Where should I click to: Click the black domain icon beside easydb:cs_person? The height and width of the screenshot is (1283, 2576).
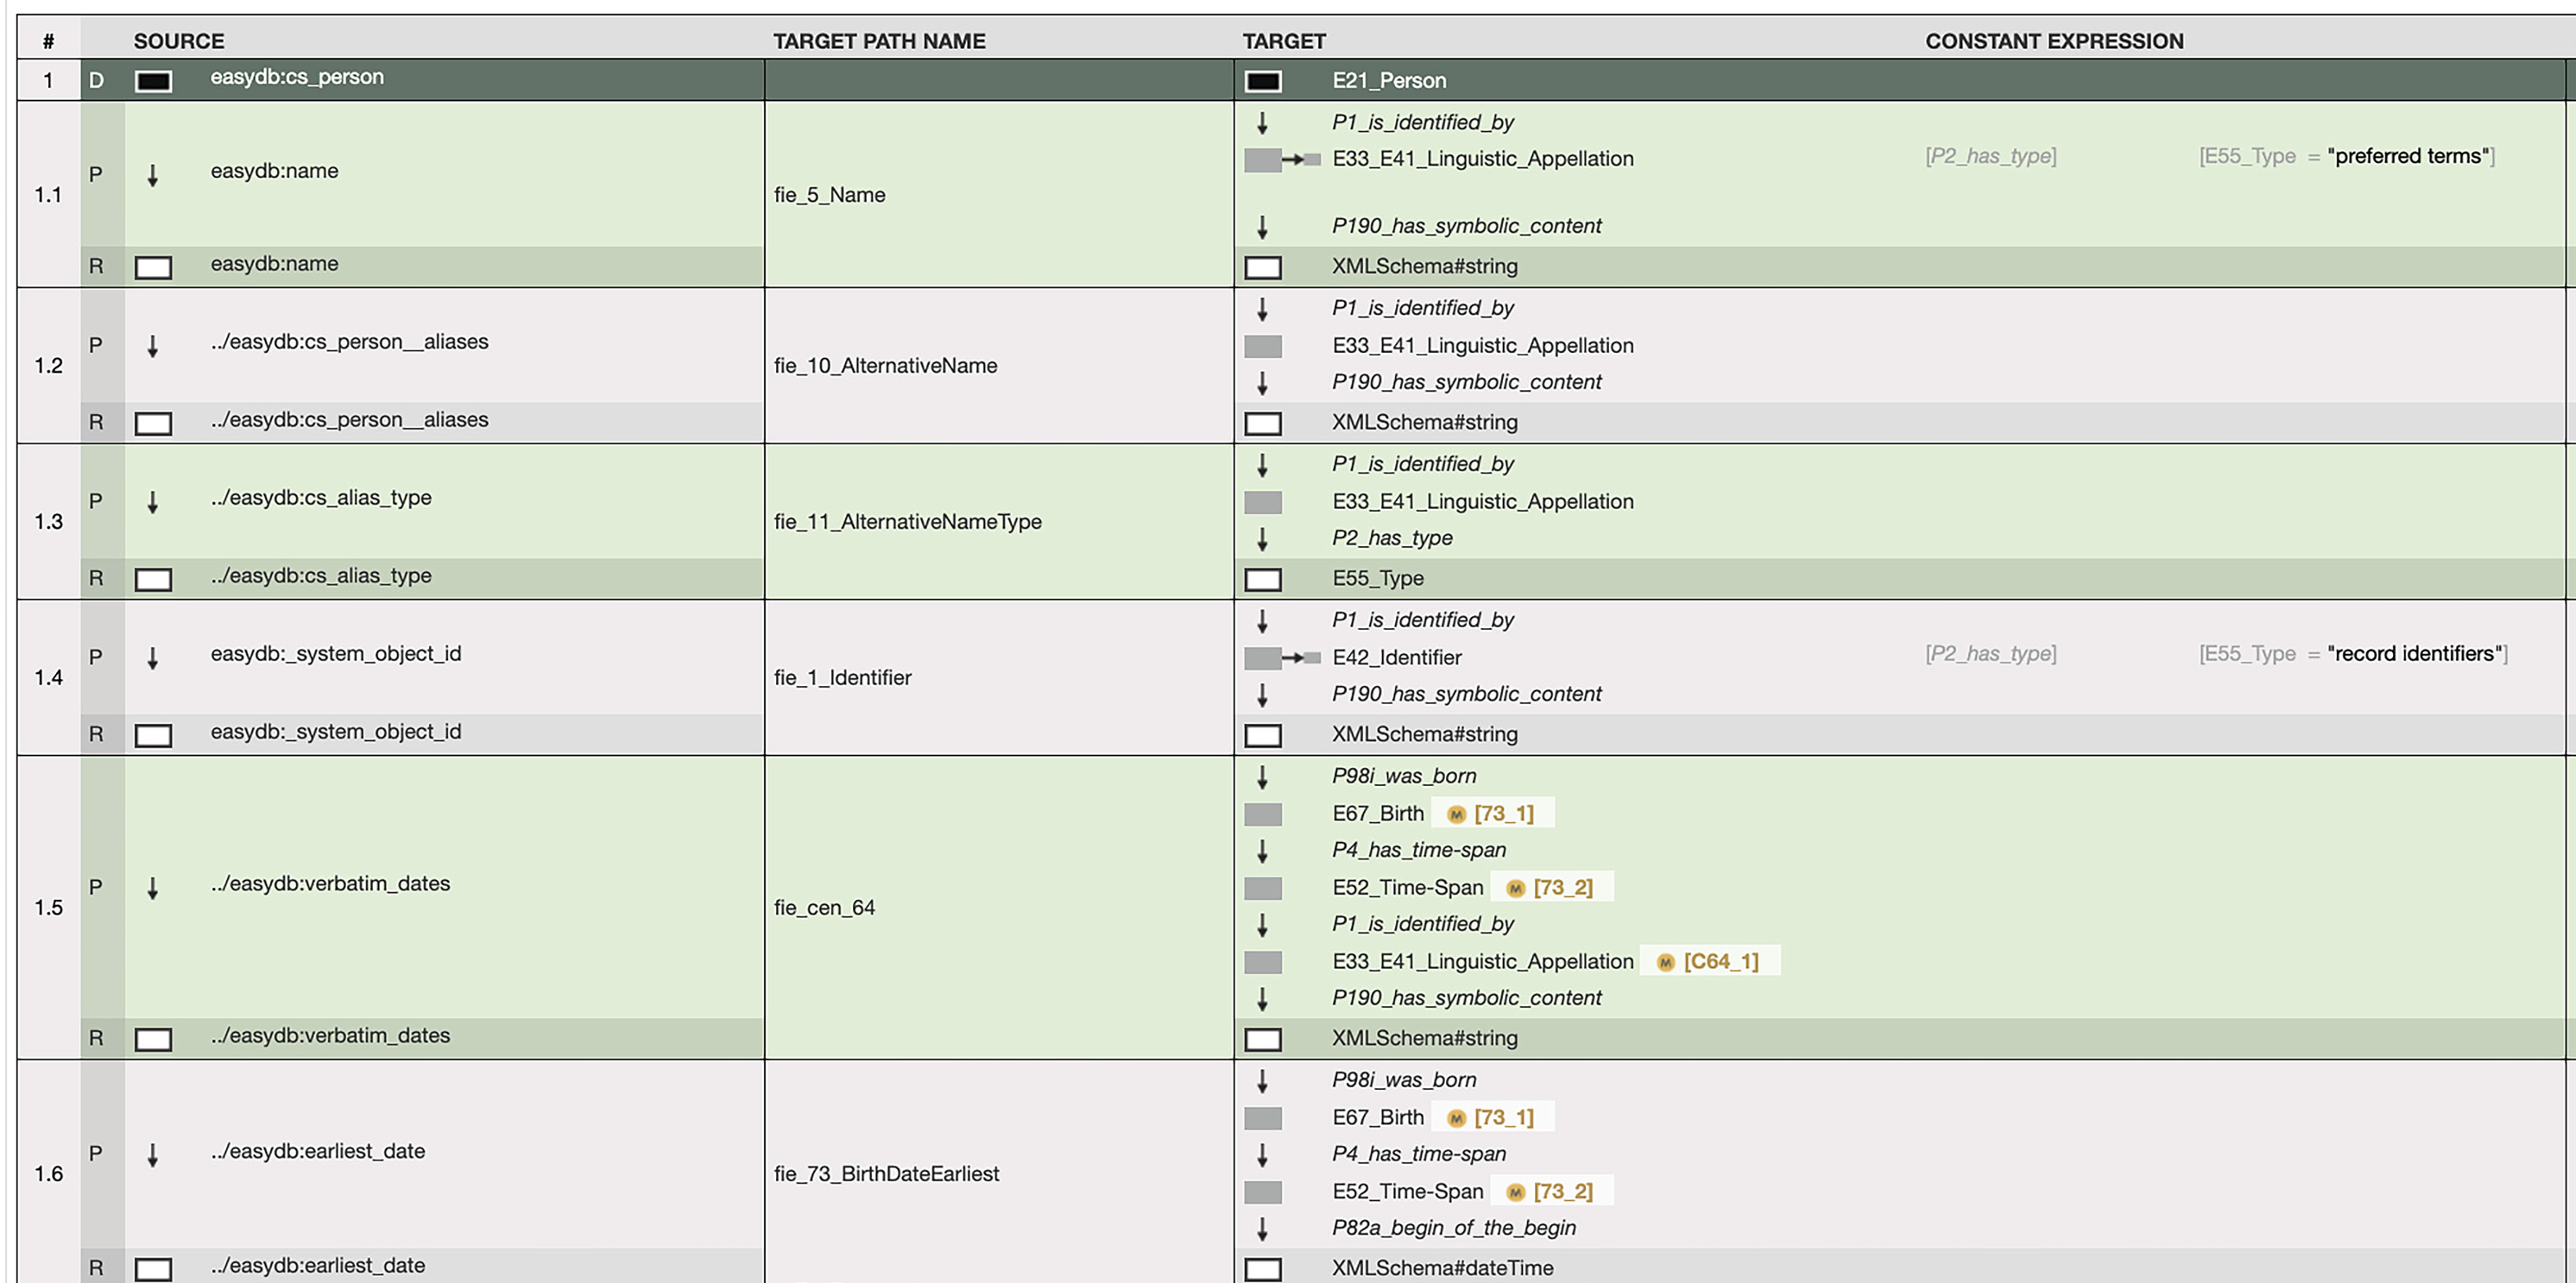point(153,81)
